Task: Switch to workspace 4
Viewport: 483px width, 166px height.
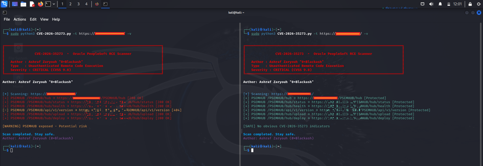Action: [86, 4]
